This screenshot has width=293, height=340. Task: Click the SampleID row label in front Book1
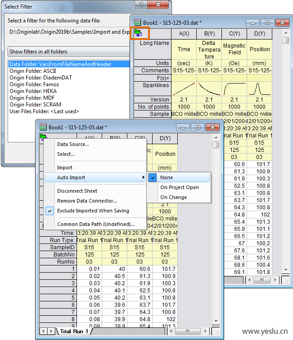click(58, 247)
